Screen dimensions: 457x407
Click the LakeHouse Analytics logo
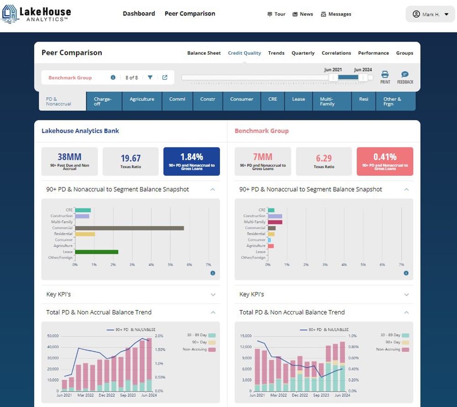(36, 14)
